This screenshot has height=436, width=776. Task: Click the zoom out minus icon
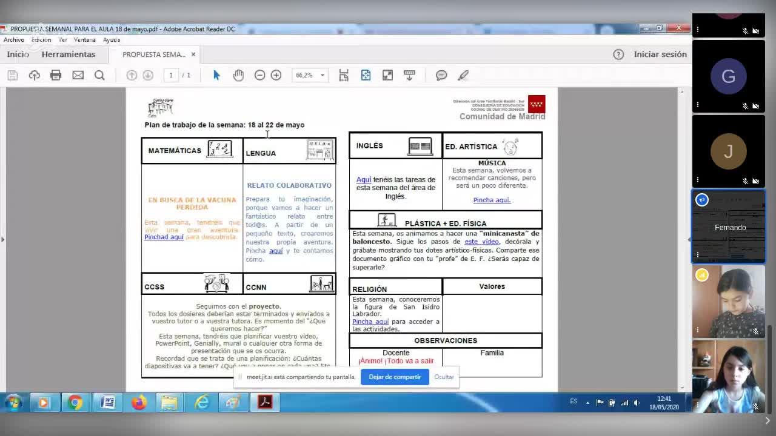coord(259,75)
